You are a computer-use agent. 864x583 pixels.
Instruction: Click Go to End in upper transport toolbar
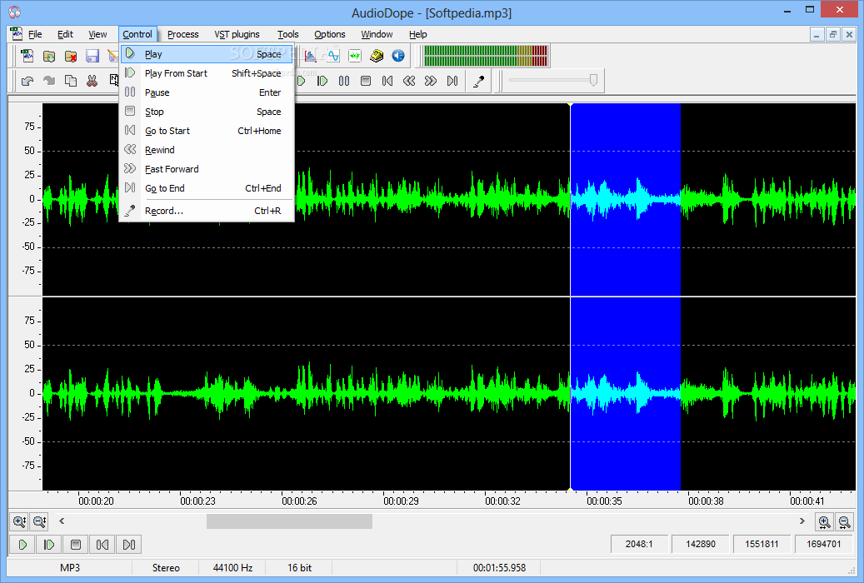pos(452,81)
